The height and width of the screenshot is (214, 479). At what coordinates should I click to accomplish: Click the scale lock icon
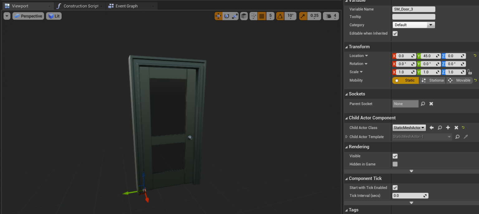coord(469,72)
